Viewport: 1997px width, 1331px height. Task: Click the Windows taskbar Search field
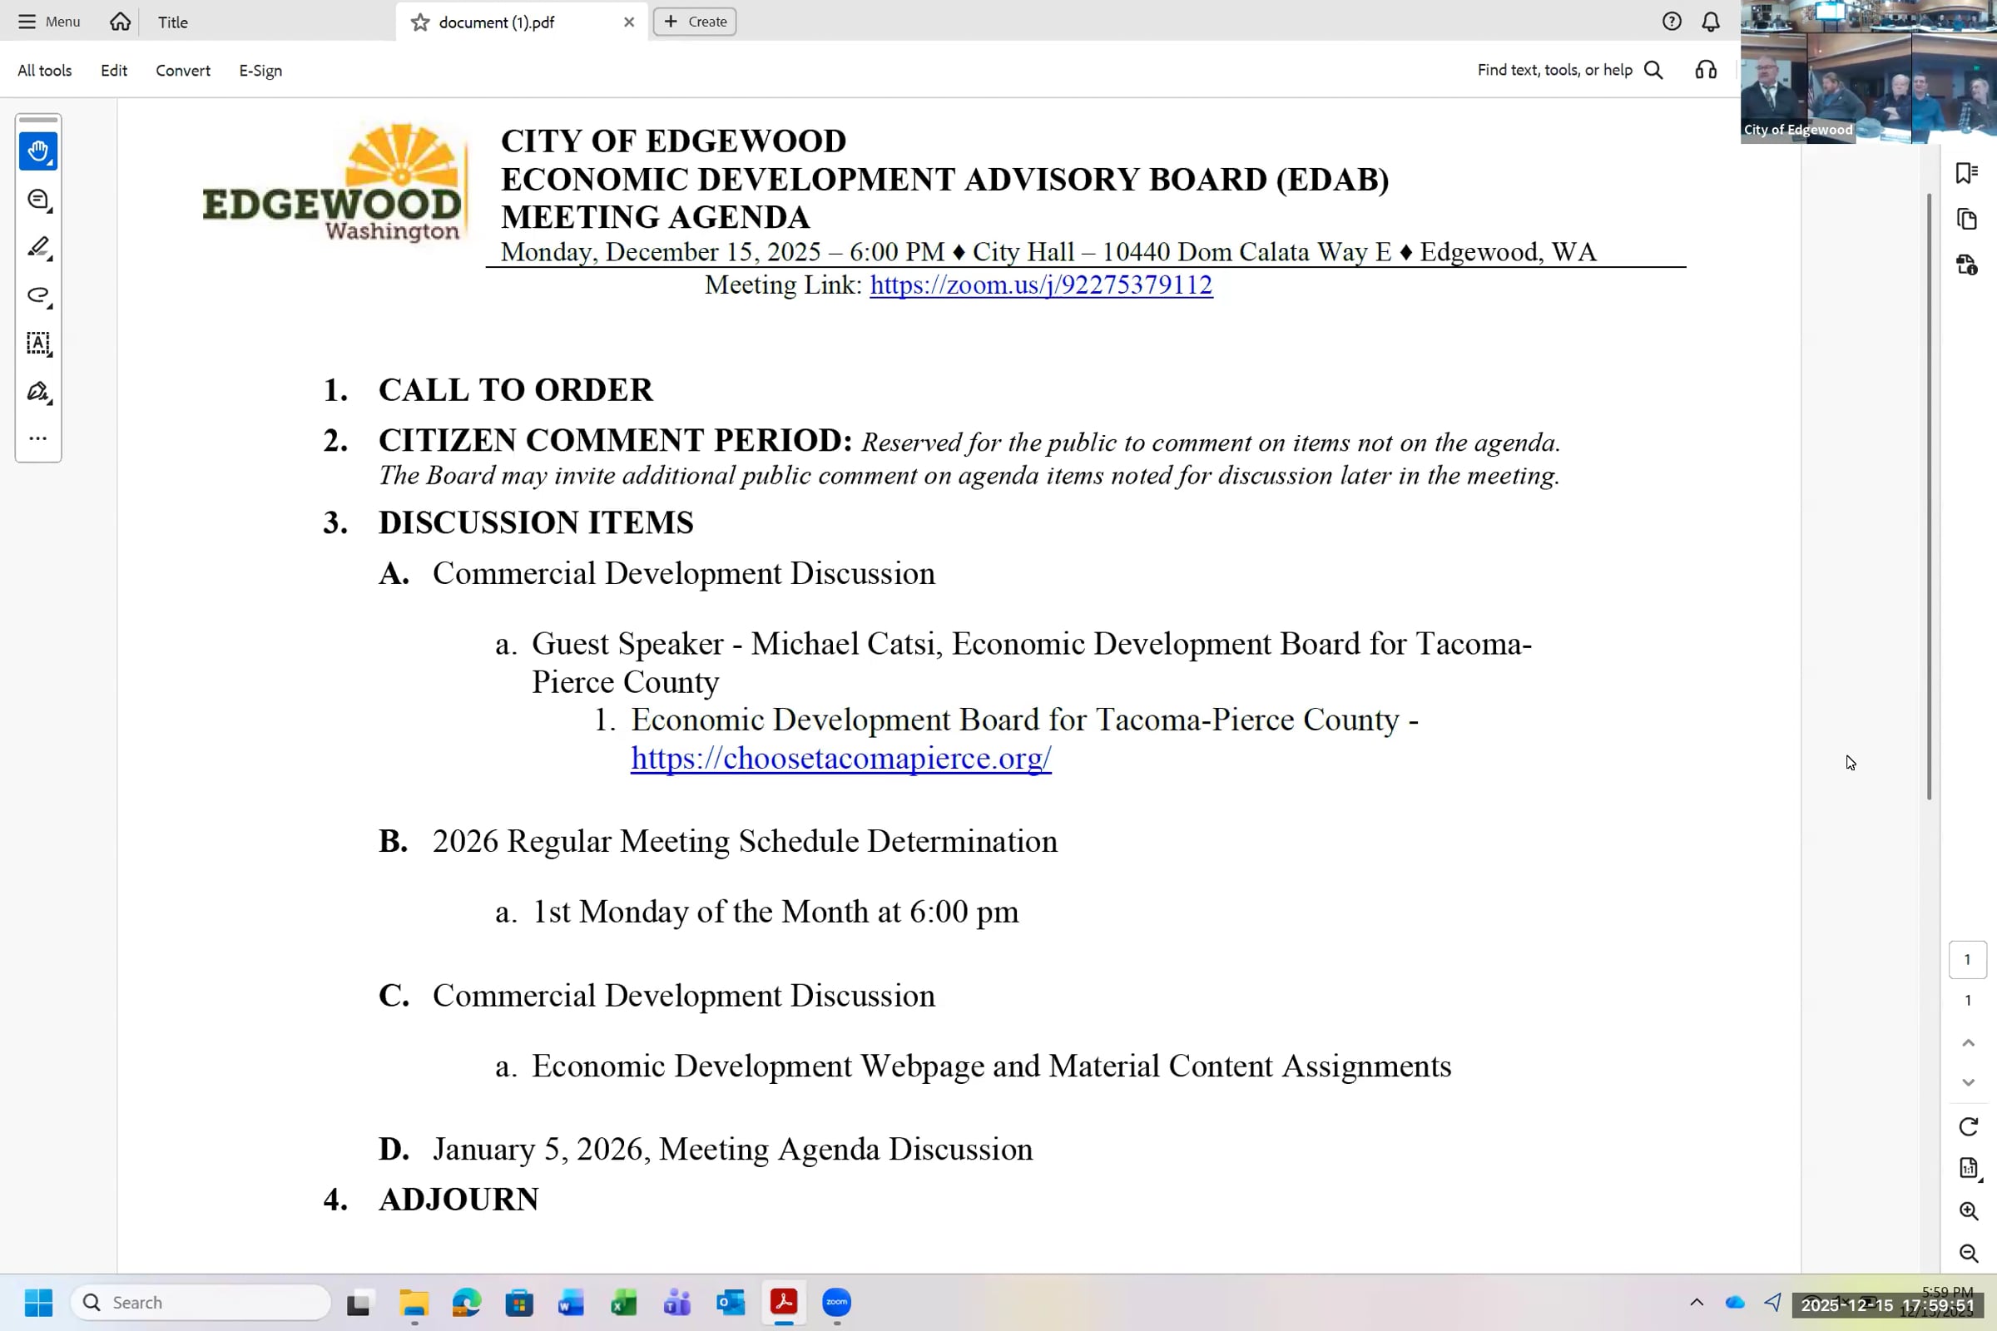click(x=201, y=1302)
